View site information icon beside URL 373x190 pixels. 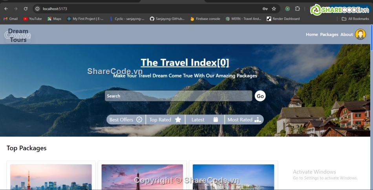pyautogui.click(x=37, y=9)
